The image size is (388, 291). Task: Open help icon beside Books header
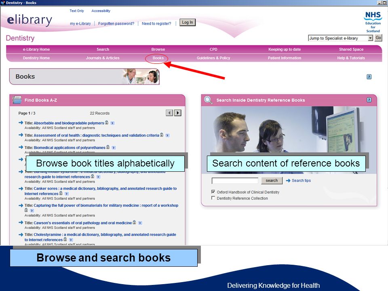(x=369, y=77)
